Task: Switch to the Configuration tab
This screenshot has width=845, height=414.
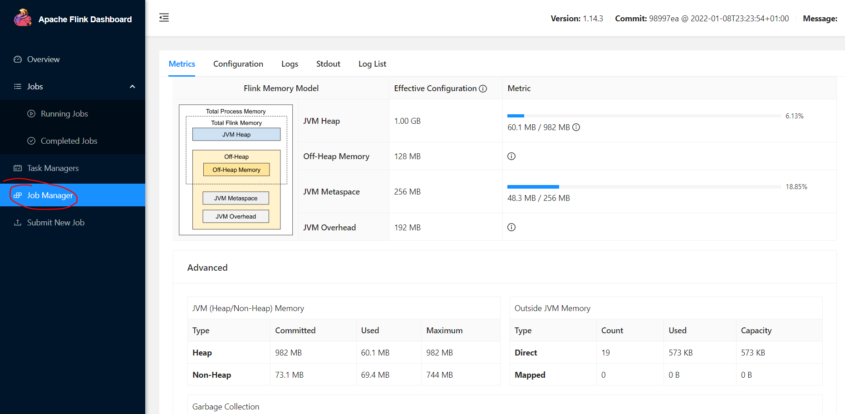Action: coord(238,64)
